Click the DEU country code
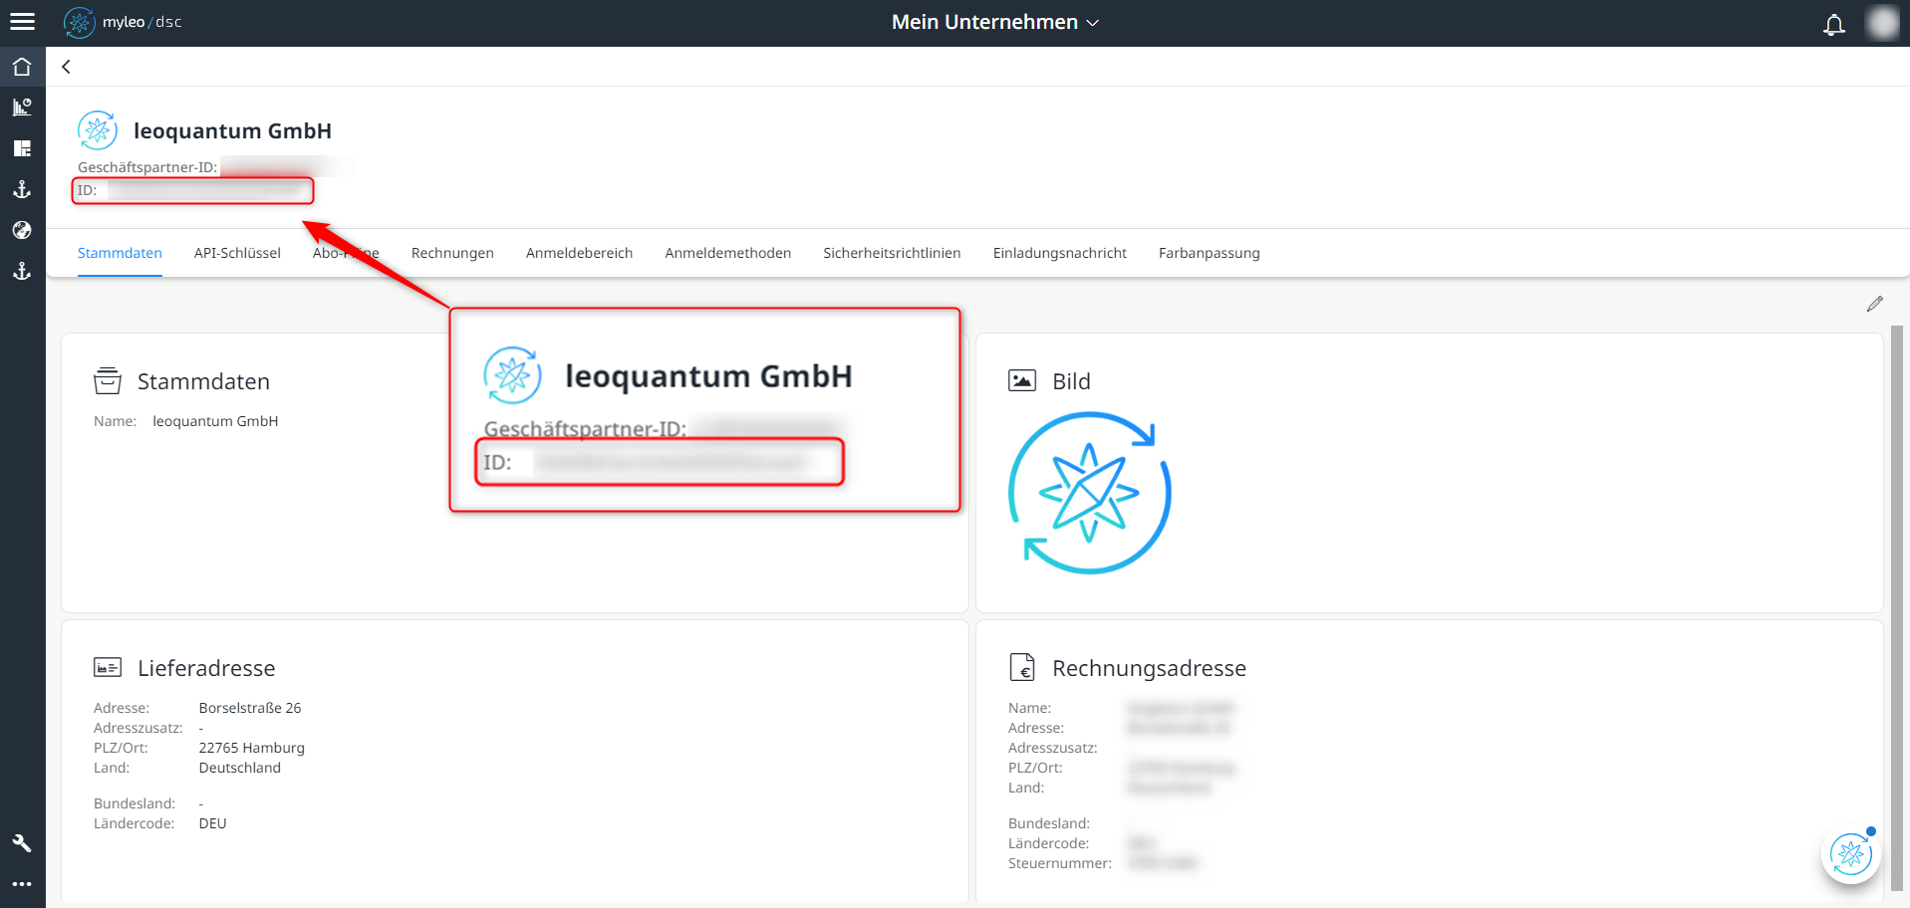The height and width of the screenshot is (908, 1910). tap(212, 823)
